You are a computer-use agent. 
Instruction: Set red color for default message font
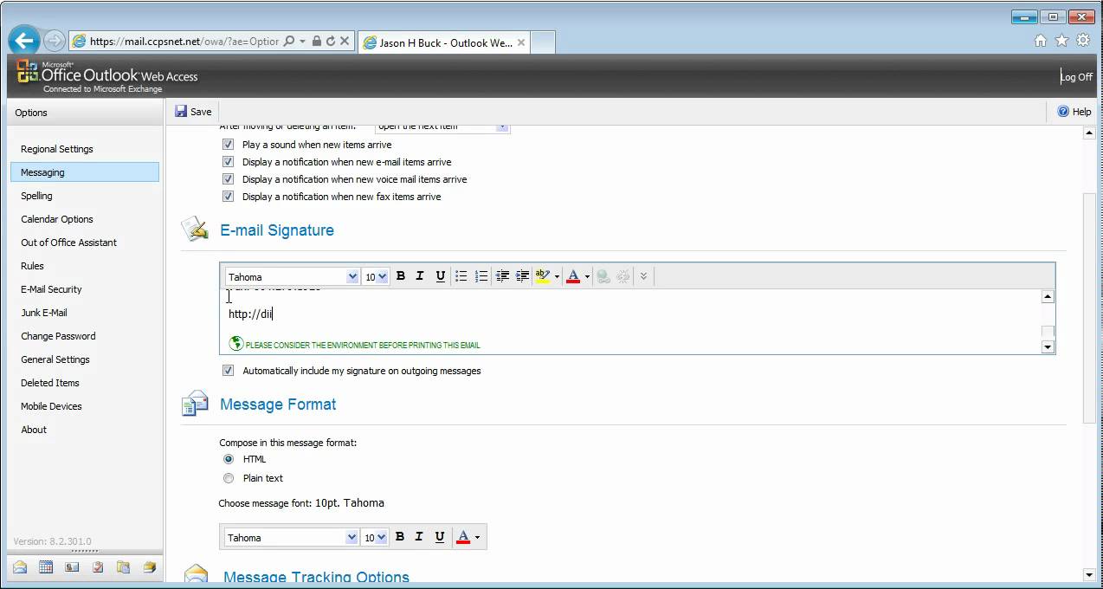(x=463, y=537)
